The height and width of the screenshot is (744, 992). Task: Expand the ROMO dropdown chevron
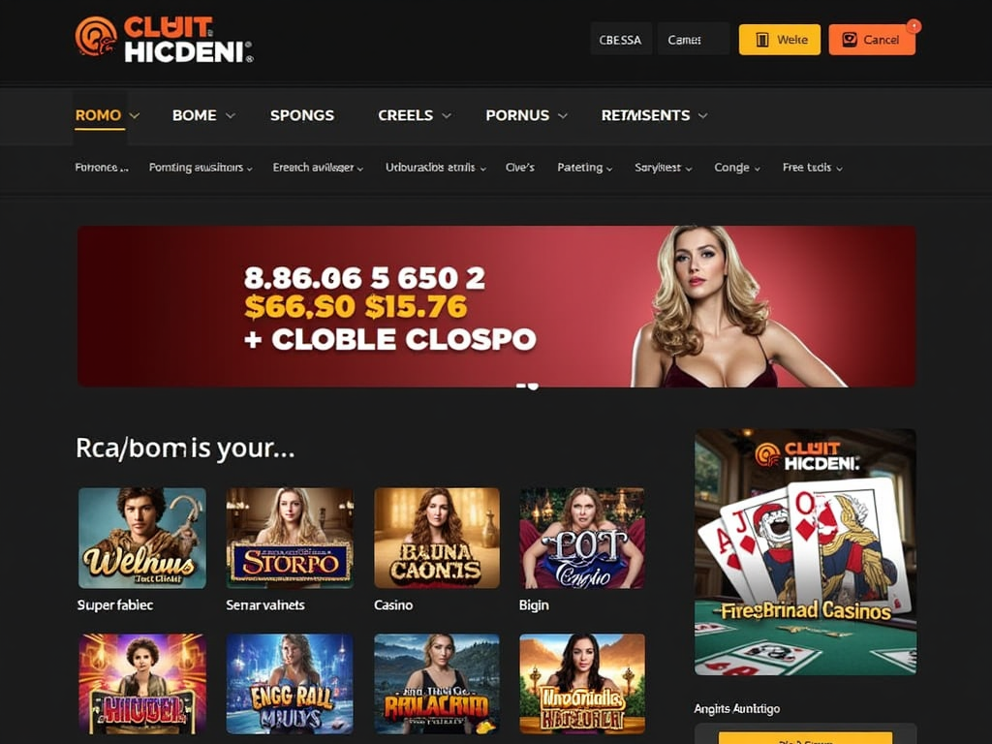134,116
